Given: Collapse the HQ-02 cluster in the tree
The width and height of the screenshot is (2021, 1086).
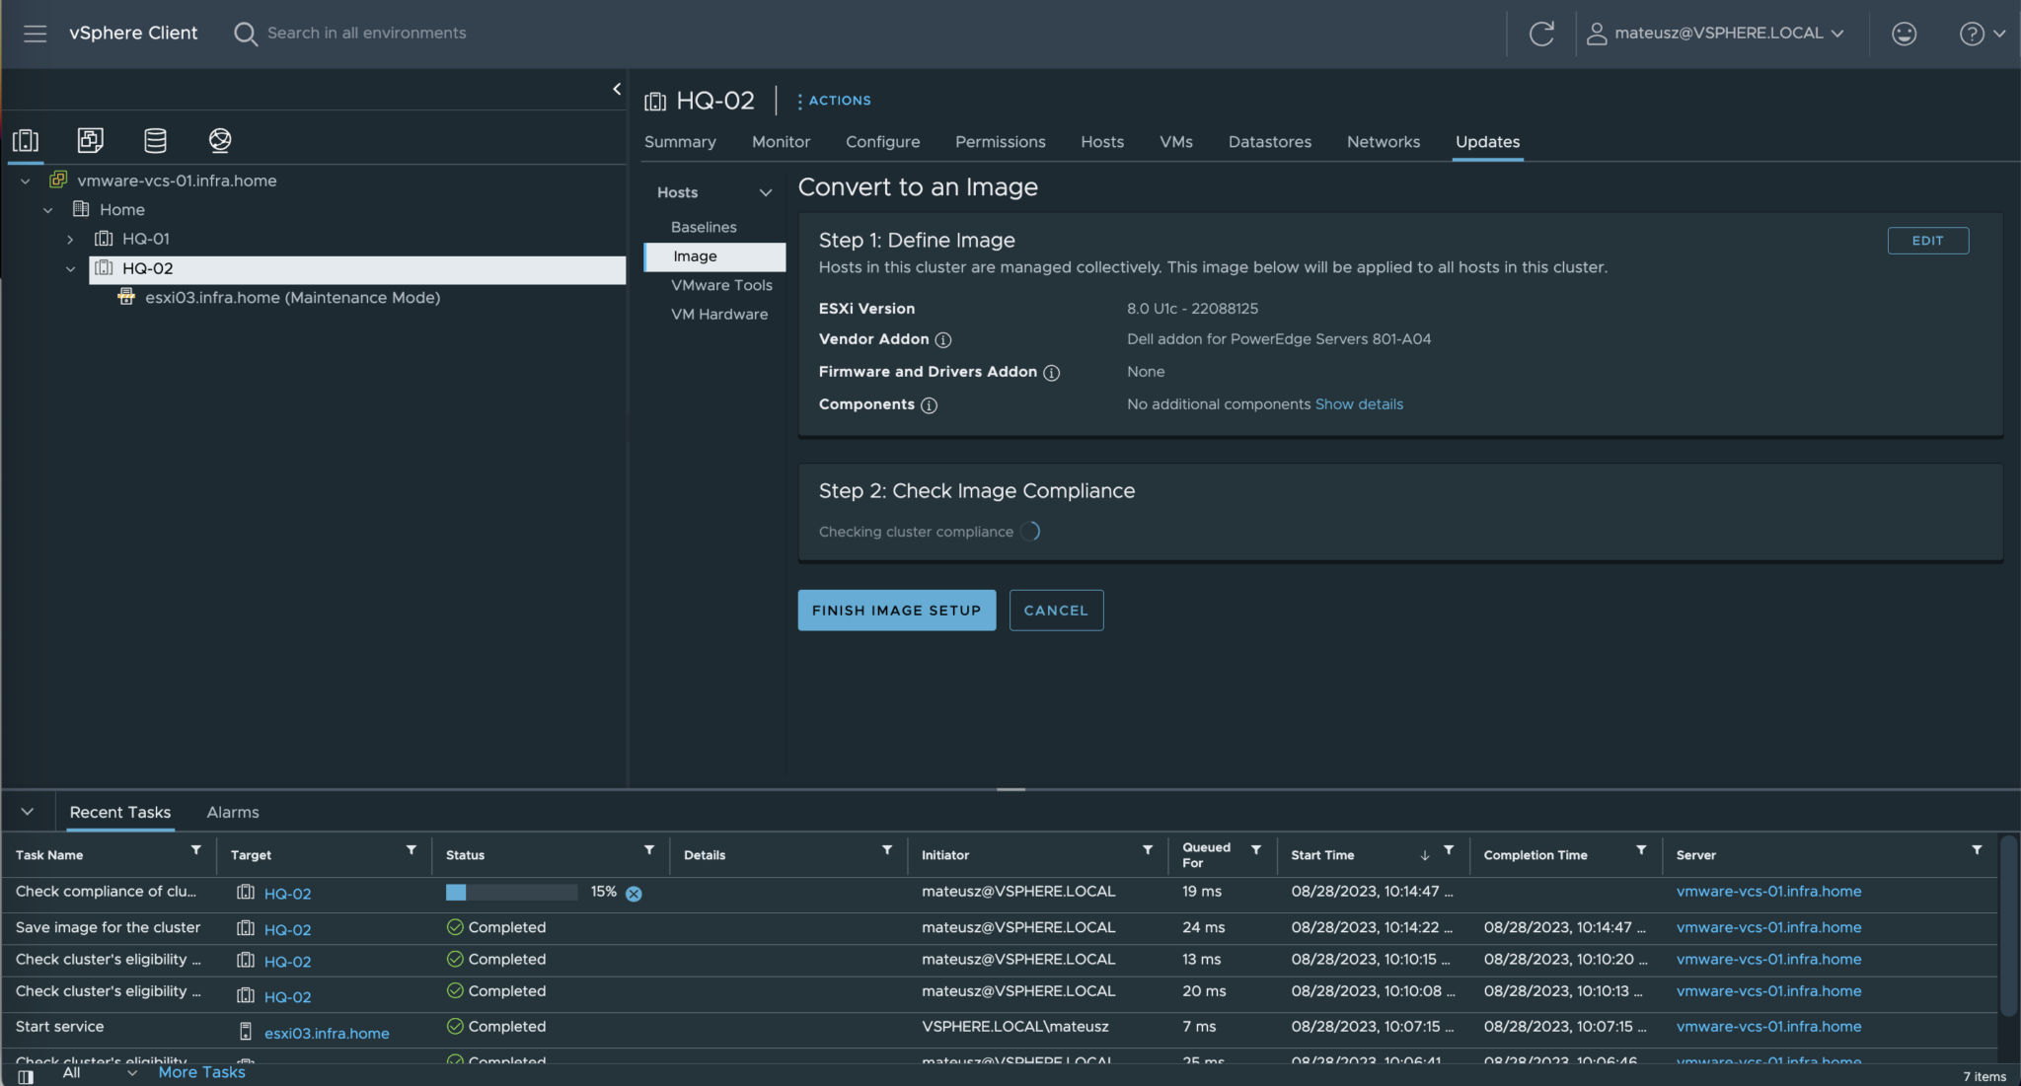Looking at the screenshot, I should pyautogui.click(x=70, y=268).
